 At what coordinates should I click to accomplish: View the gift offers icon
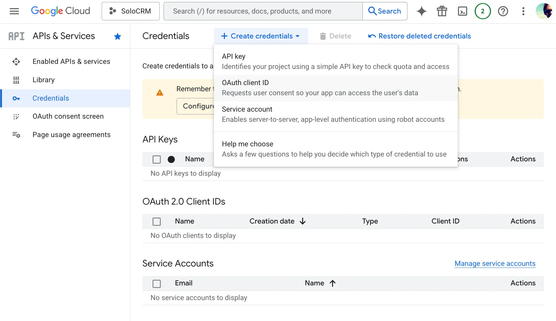point(442,11)
